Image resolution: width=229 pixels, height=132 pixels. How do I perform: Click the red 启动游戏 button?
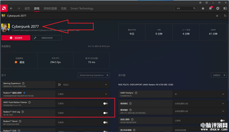[16, 38]
